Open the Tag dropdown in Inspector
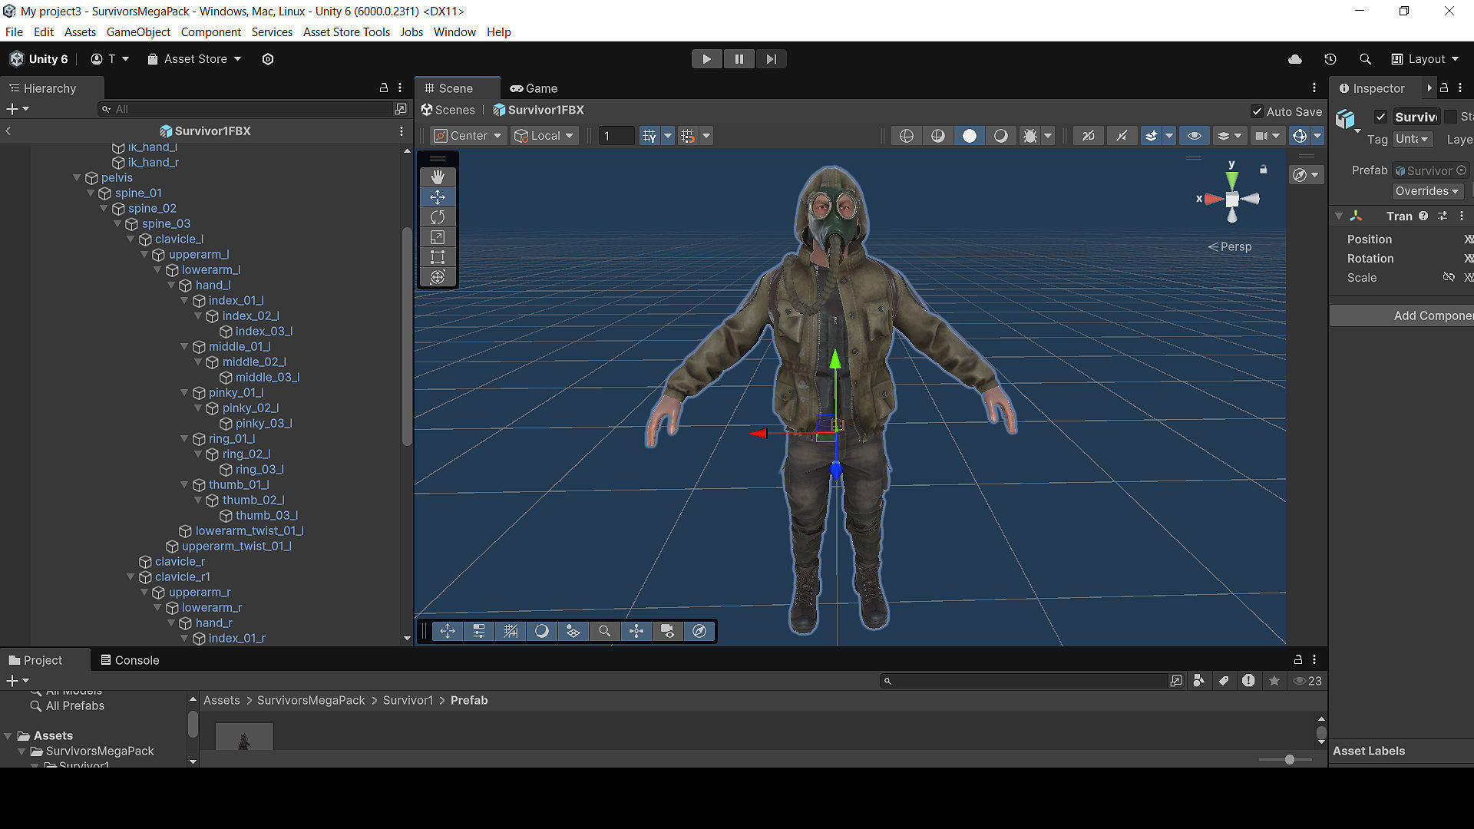 coord(1413,139)
